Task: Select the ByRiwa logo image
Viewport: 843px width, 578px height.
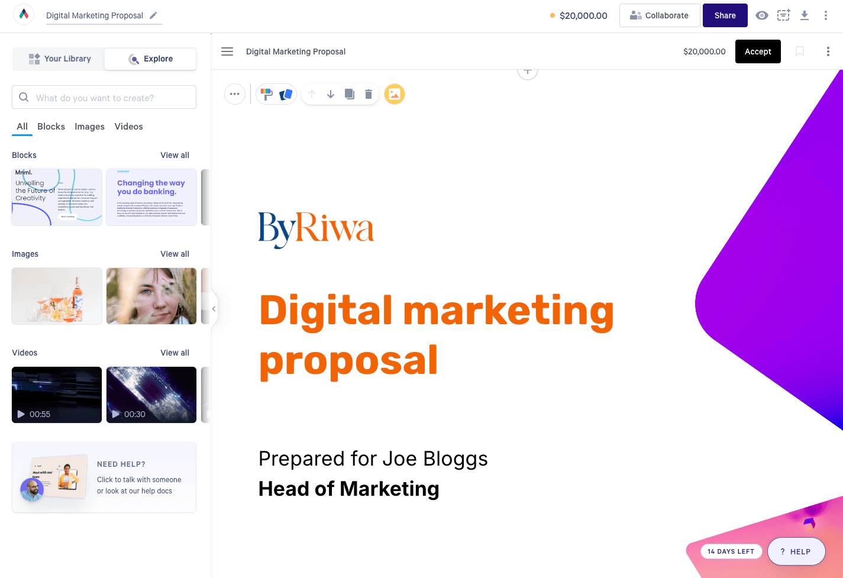Action: [x=316, y=230]
